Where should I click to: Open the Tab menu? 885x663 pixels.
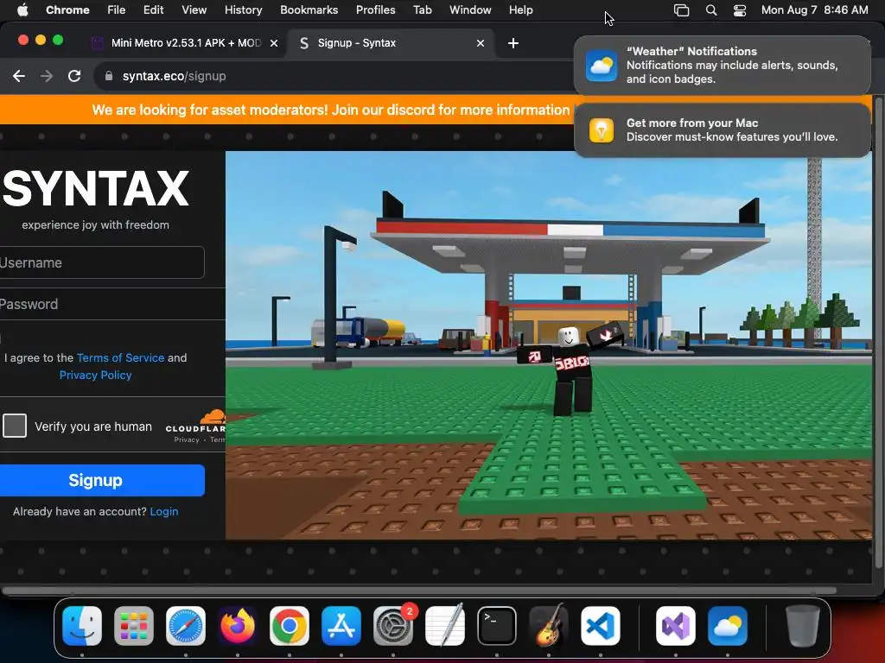point(422,10)
